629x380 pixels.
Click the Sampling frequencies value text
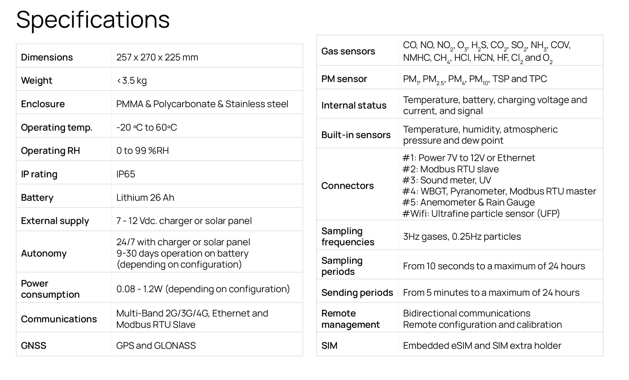462,237
